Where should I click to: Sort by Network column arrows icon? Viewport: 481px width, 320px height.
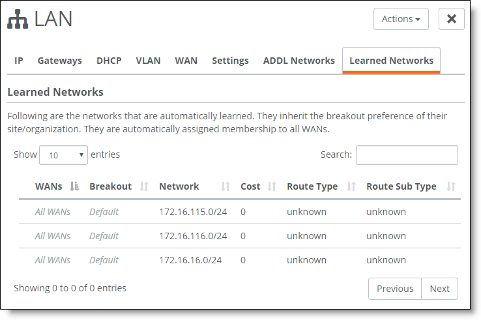[226, 186]
